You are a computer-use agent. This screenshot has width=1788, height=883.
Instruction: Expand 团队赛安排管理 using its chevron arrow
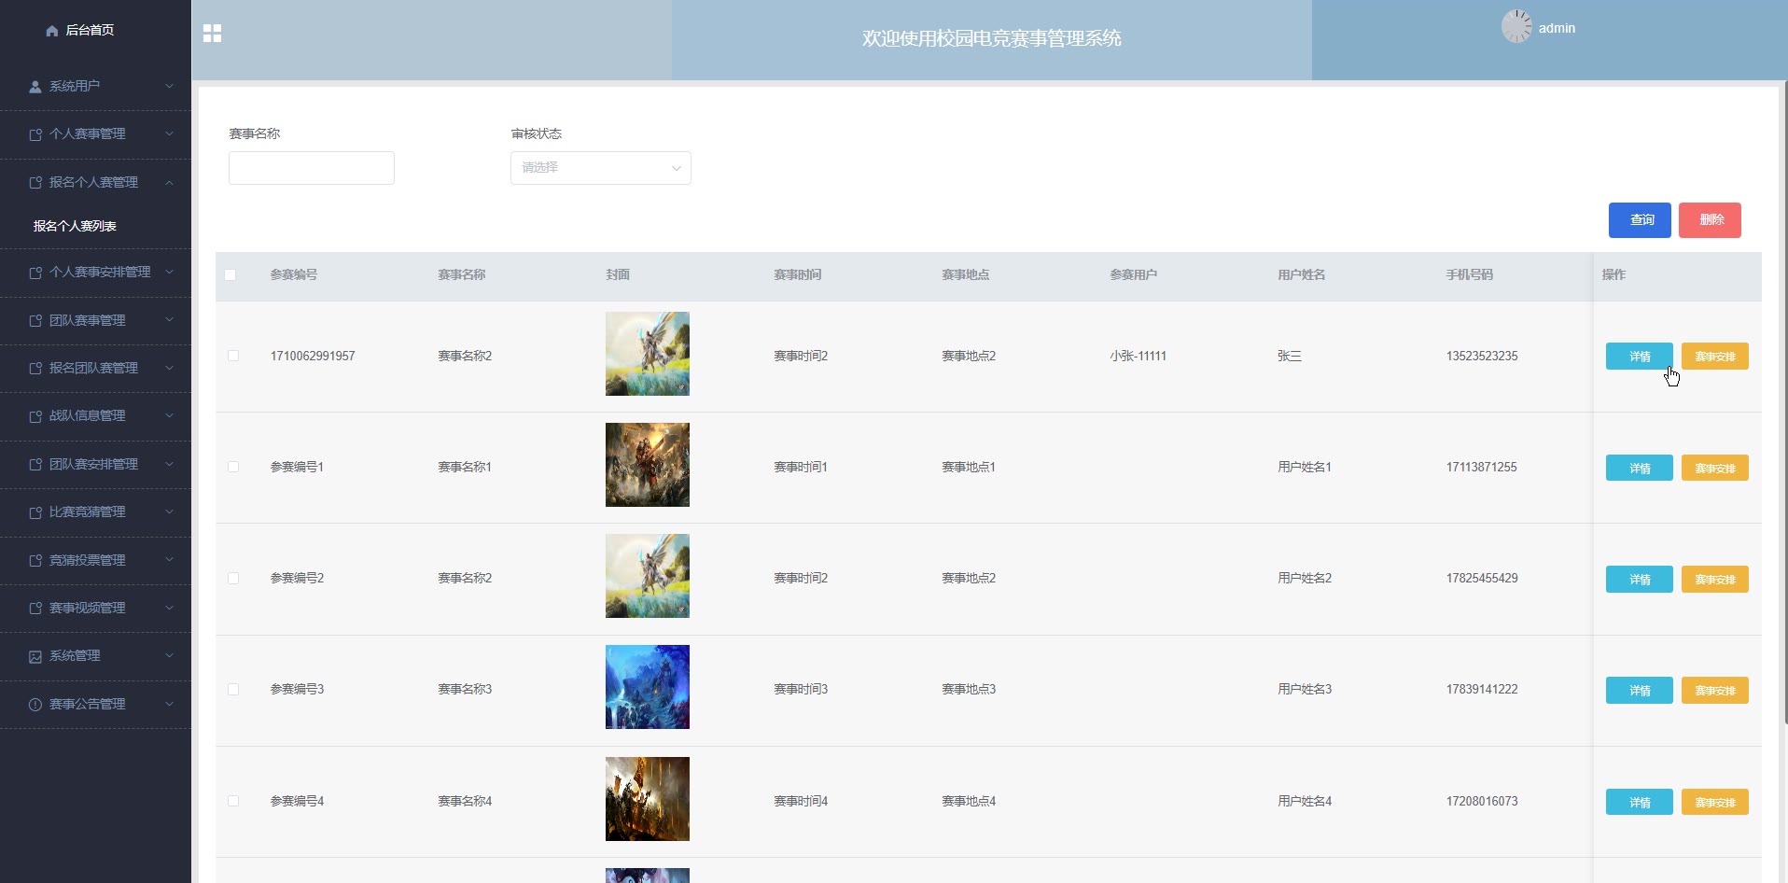(x=169, y=464)
